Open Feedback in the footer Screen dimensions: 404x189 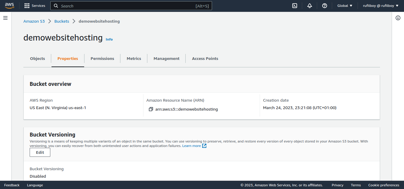12,185
